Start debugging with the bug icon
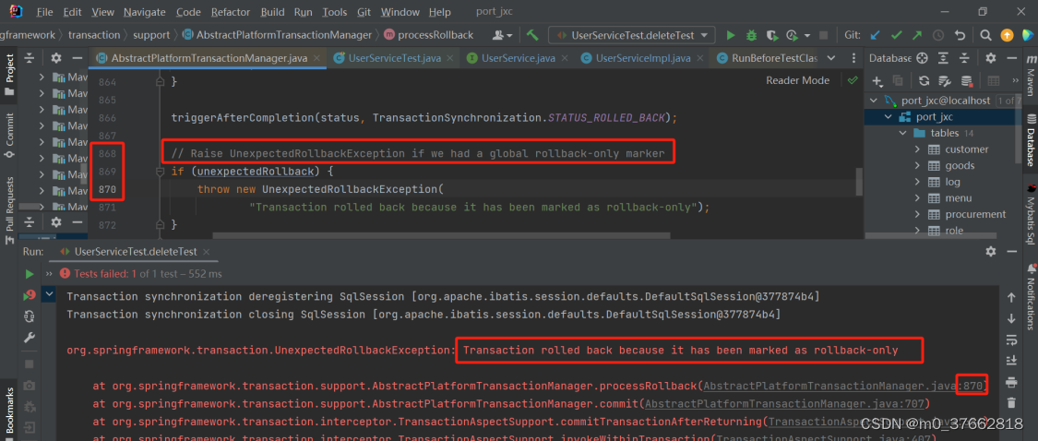 click(751, 35)
